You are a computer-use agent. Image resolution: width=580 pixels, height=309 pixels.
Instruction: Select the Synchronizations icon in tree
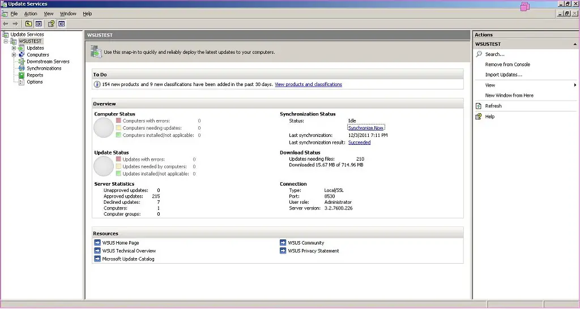22,68
